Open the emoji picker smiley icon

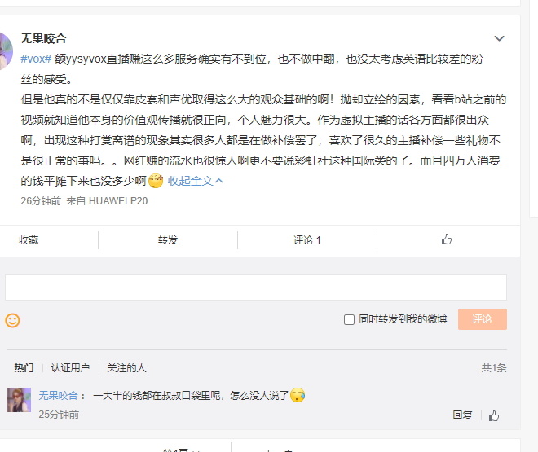click(12, 320)
